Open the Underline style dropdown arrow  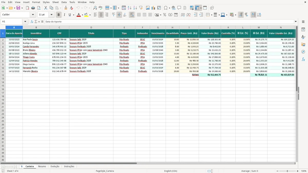[x=73, y=15]
